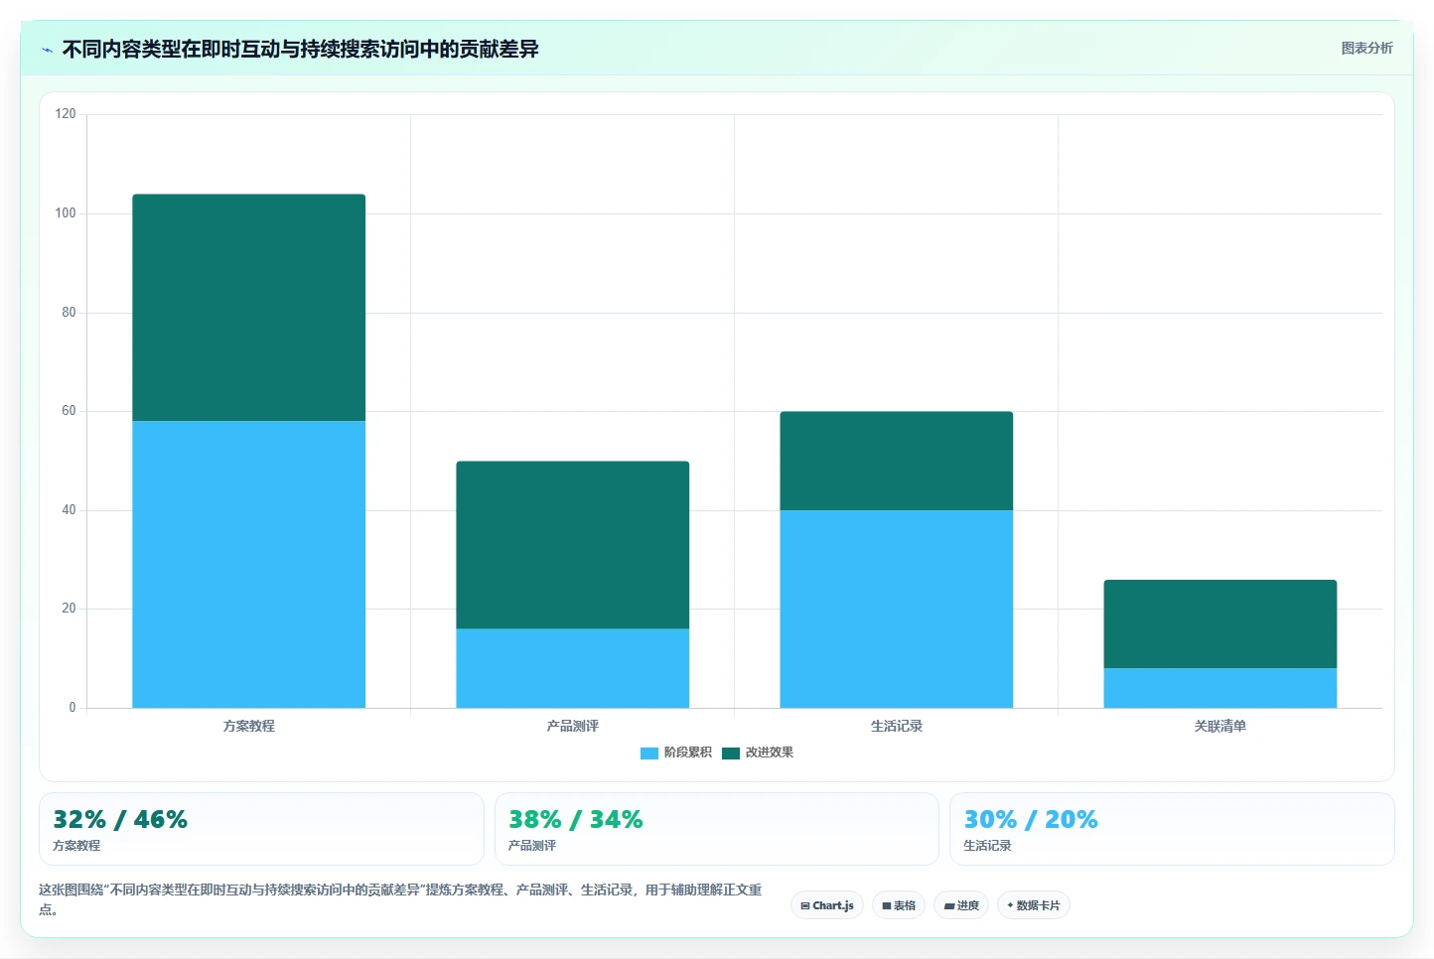Click the 产品测评 caption in the second card
Image resolution: width=1434 pixels, height=959 pixels.
[x=532, y=846]
